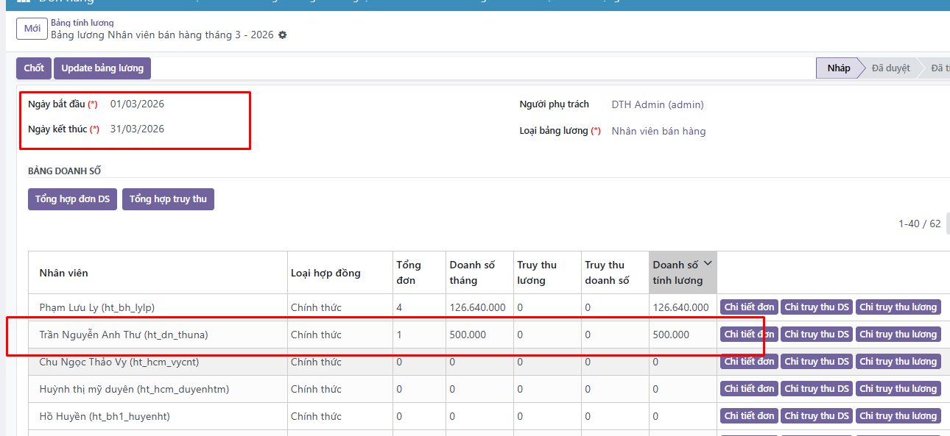This screenshot has height=436, width=950.
Task: Click Tổng hợp truy thu button
Action: (168, 199)
